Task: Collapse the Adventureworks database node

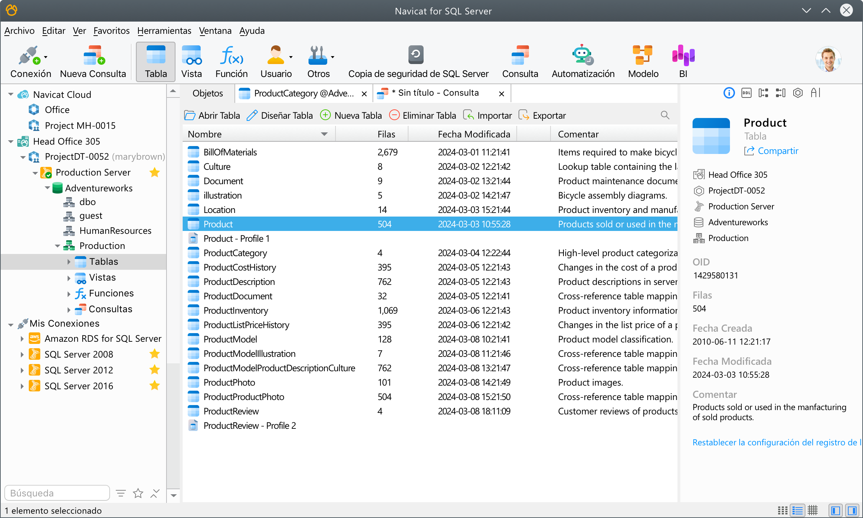Action: 47,188
